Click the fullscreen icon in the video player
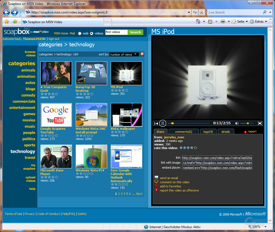This screenshot has height=232, width=275. tap(260, 123)
